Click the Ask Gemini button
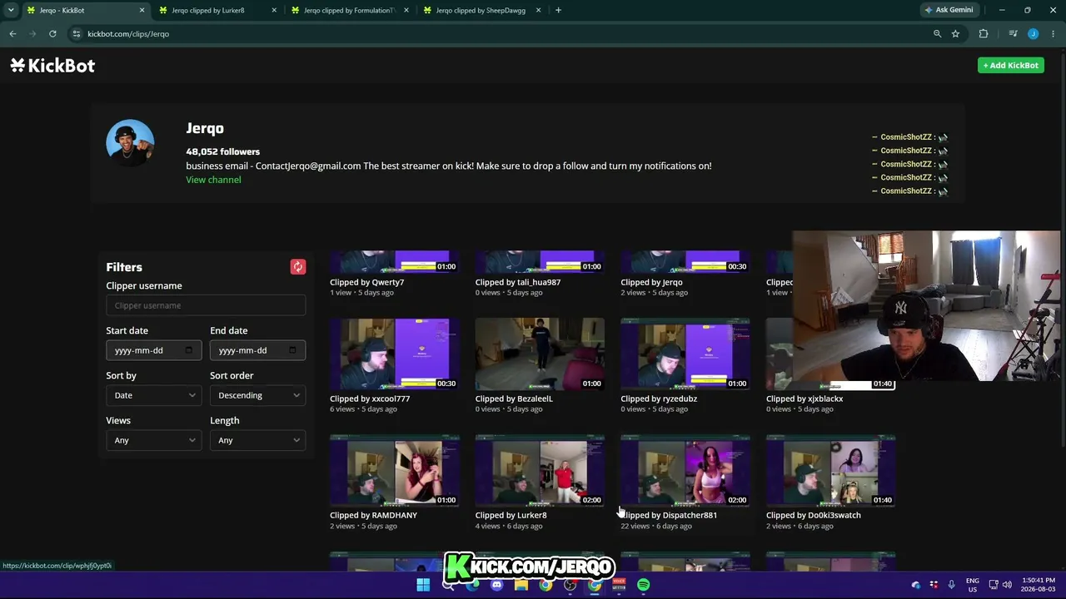Image resolution: width=1066 pixels, height=599 pixels. [949, 10]
